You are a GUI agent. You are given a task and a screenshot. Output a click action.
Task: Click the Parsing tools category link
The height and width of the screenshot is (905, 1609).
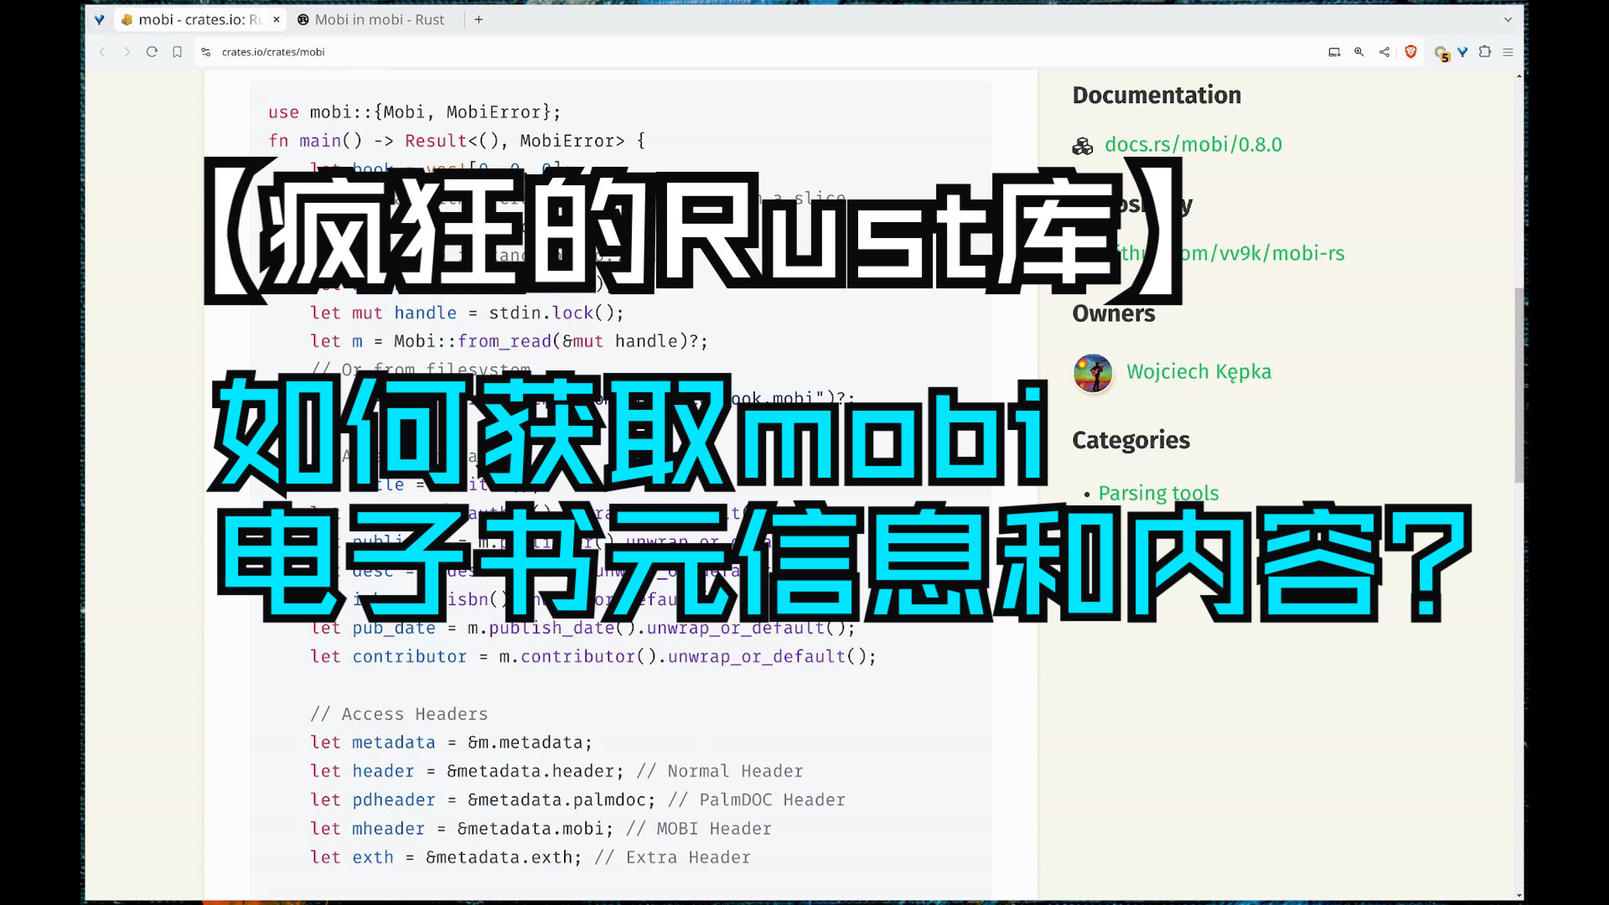pos(1158,493)
